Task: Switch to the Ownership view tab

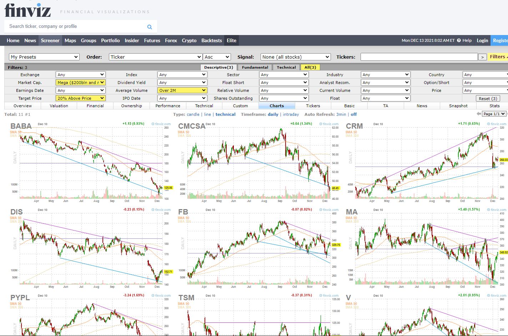Action: click(x=131, y=106)
